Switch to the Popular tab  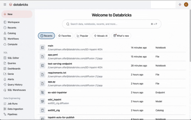pos(82,36)
